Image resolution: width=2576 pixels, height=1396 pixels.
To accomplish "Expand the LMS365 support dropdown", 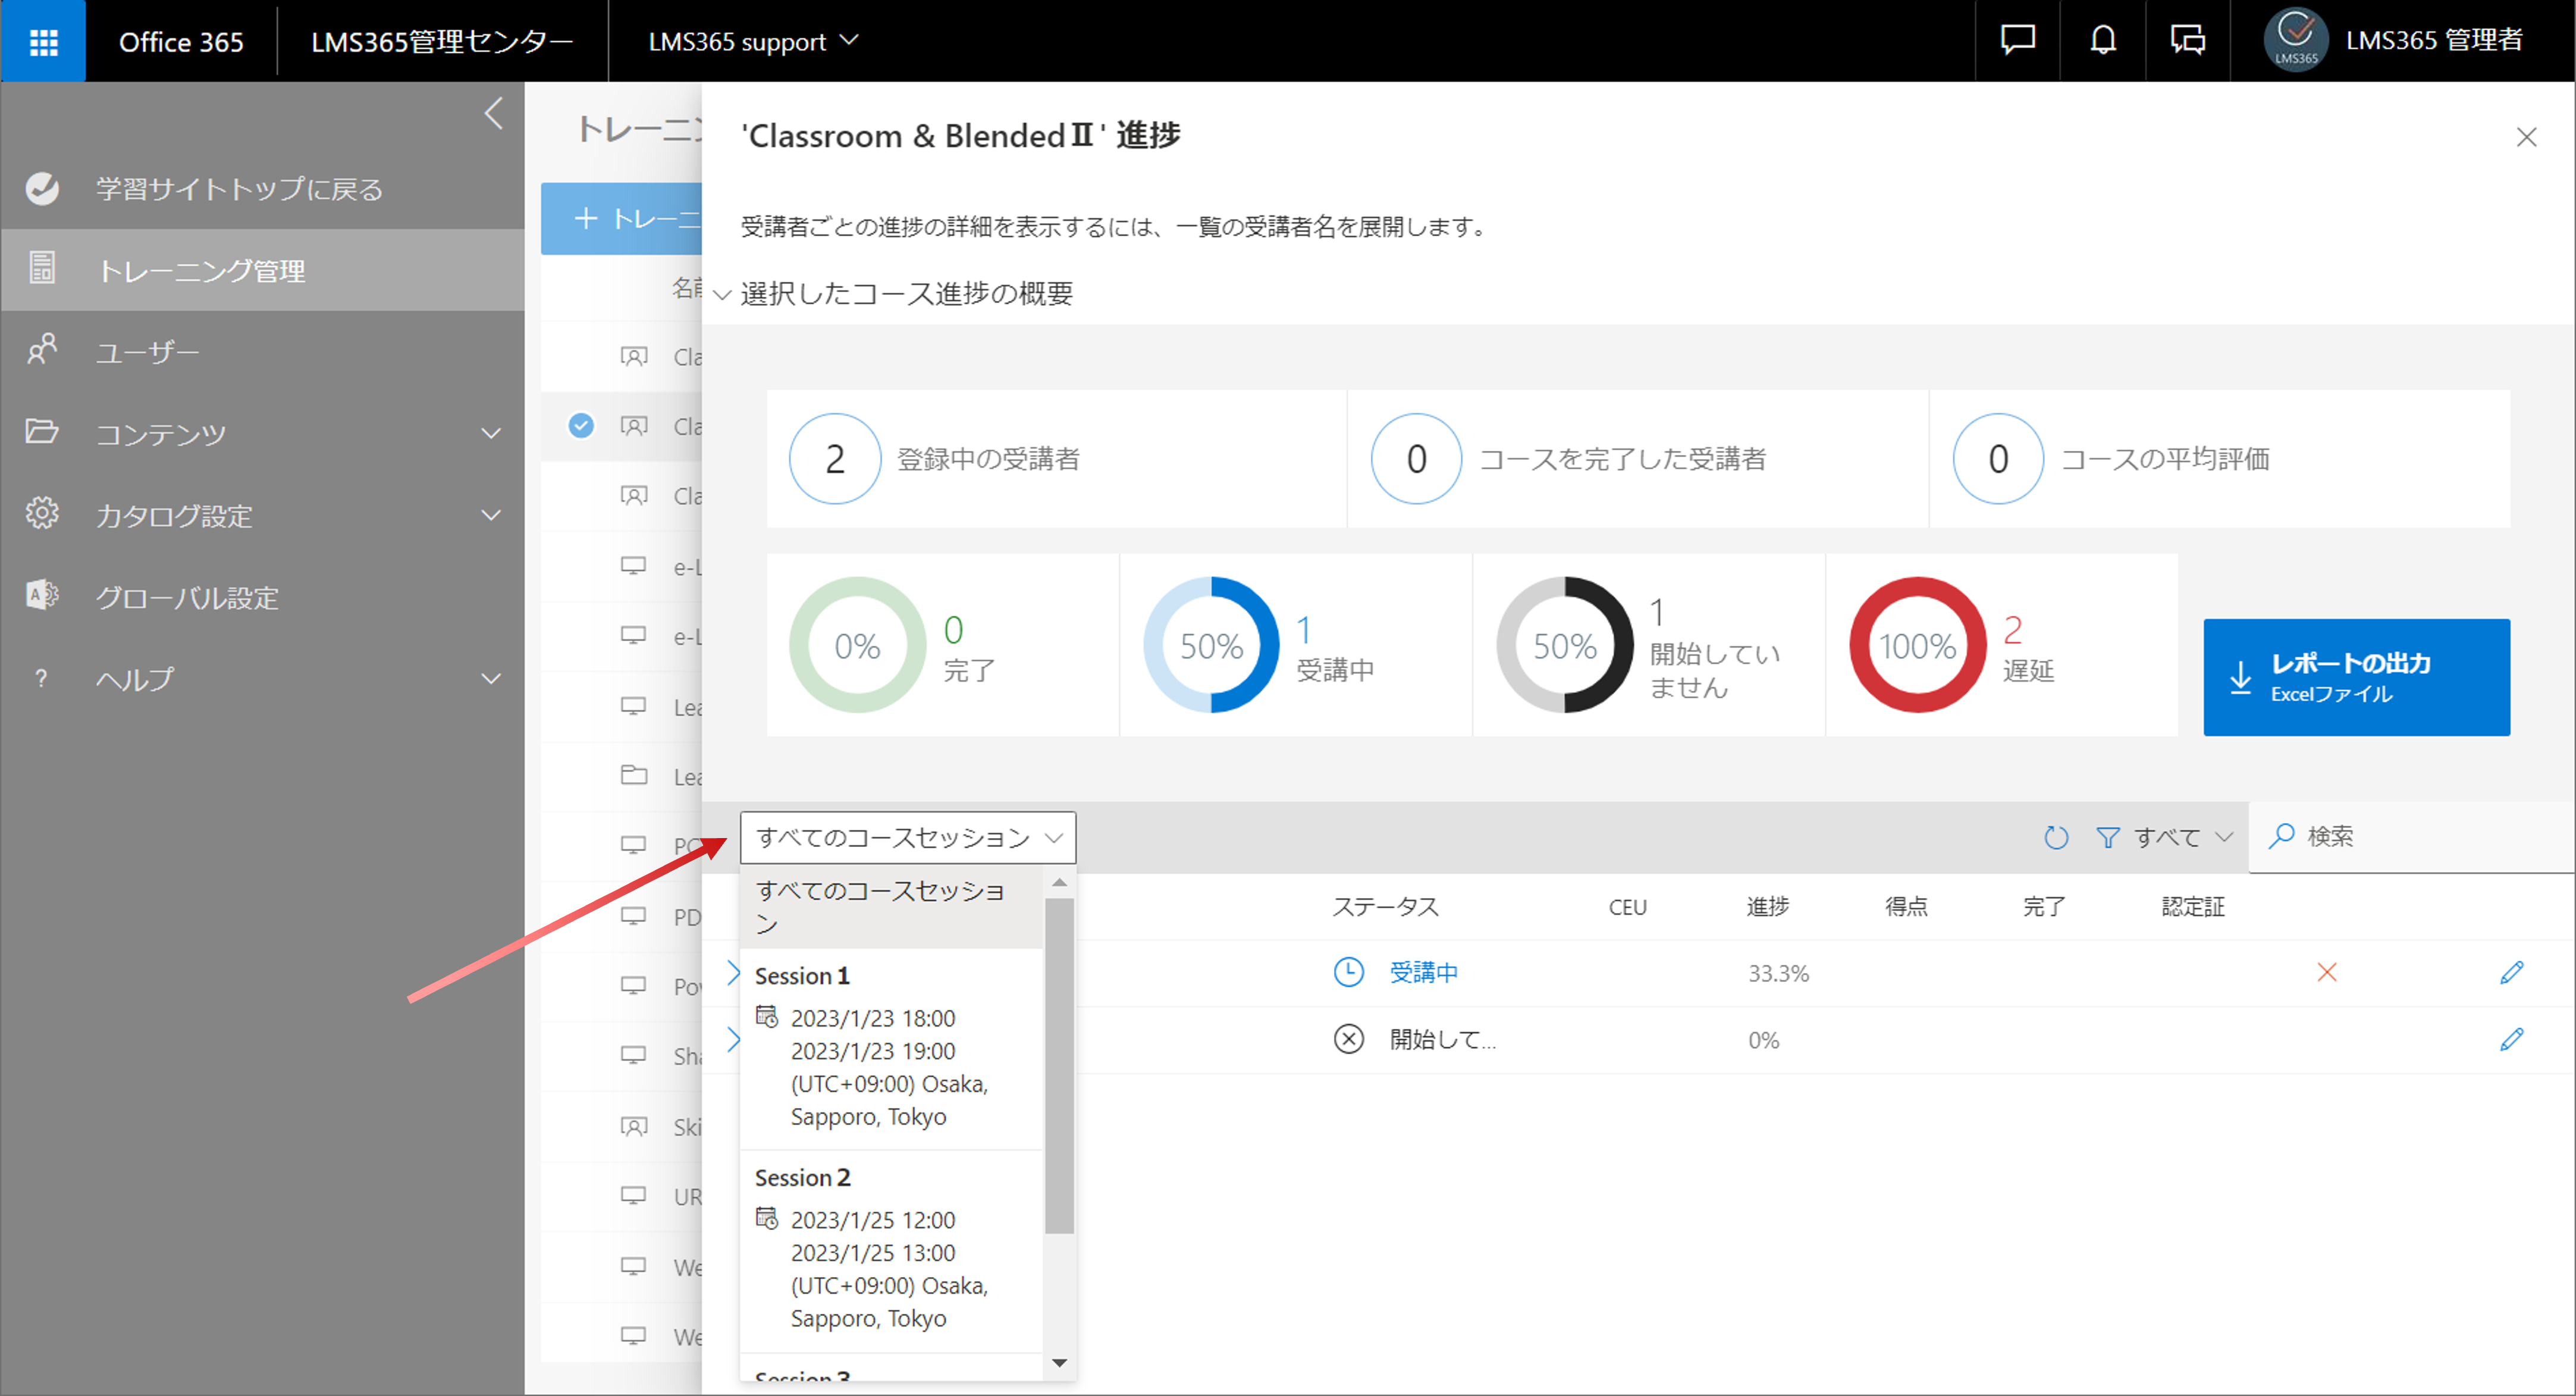I will pos(753,41).
